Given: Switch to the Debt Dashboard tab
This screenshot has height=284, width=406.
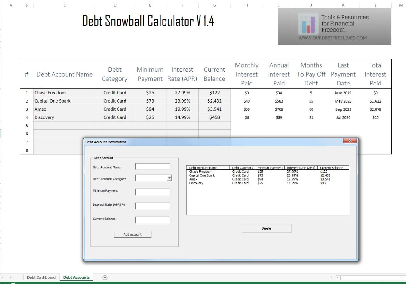Looking at the screenshot, I should (x=41, y=277).
